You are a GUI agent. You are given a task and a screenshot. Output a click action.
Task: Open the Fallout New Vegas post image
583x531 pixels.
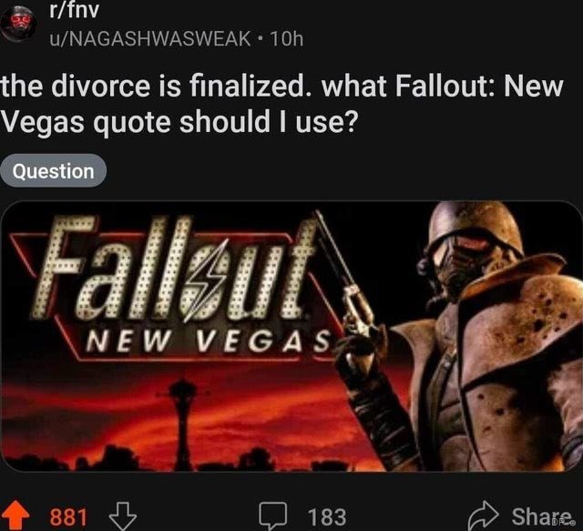(291, 336)
